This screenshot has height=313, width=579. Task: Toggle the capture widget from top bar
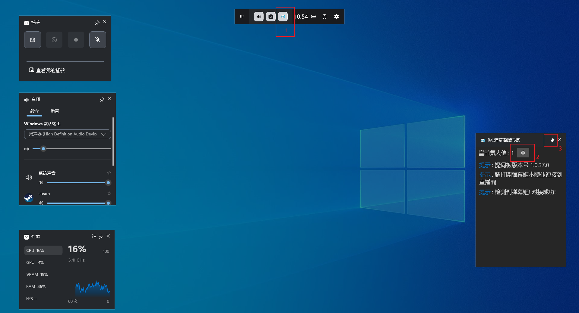click(x=271, y=17)
